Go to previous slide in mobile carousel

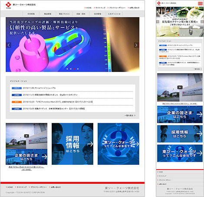[x=158, y=22]
